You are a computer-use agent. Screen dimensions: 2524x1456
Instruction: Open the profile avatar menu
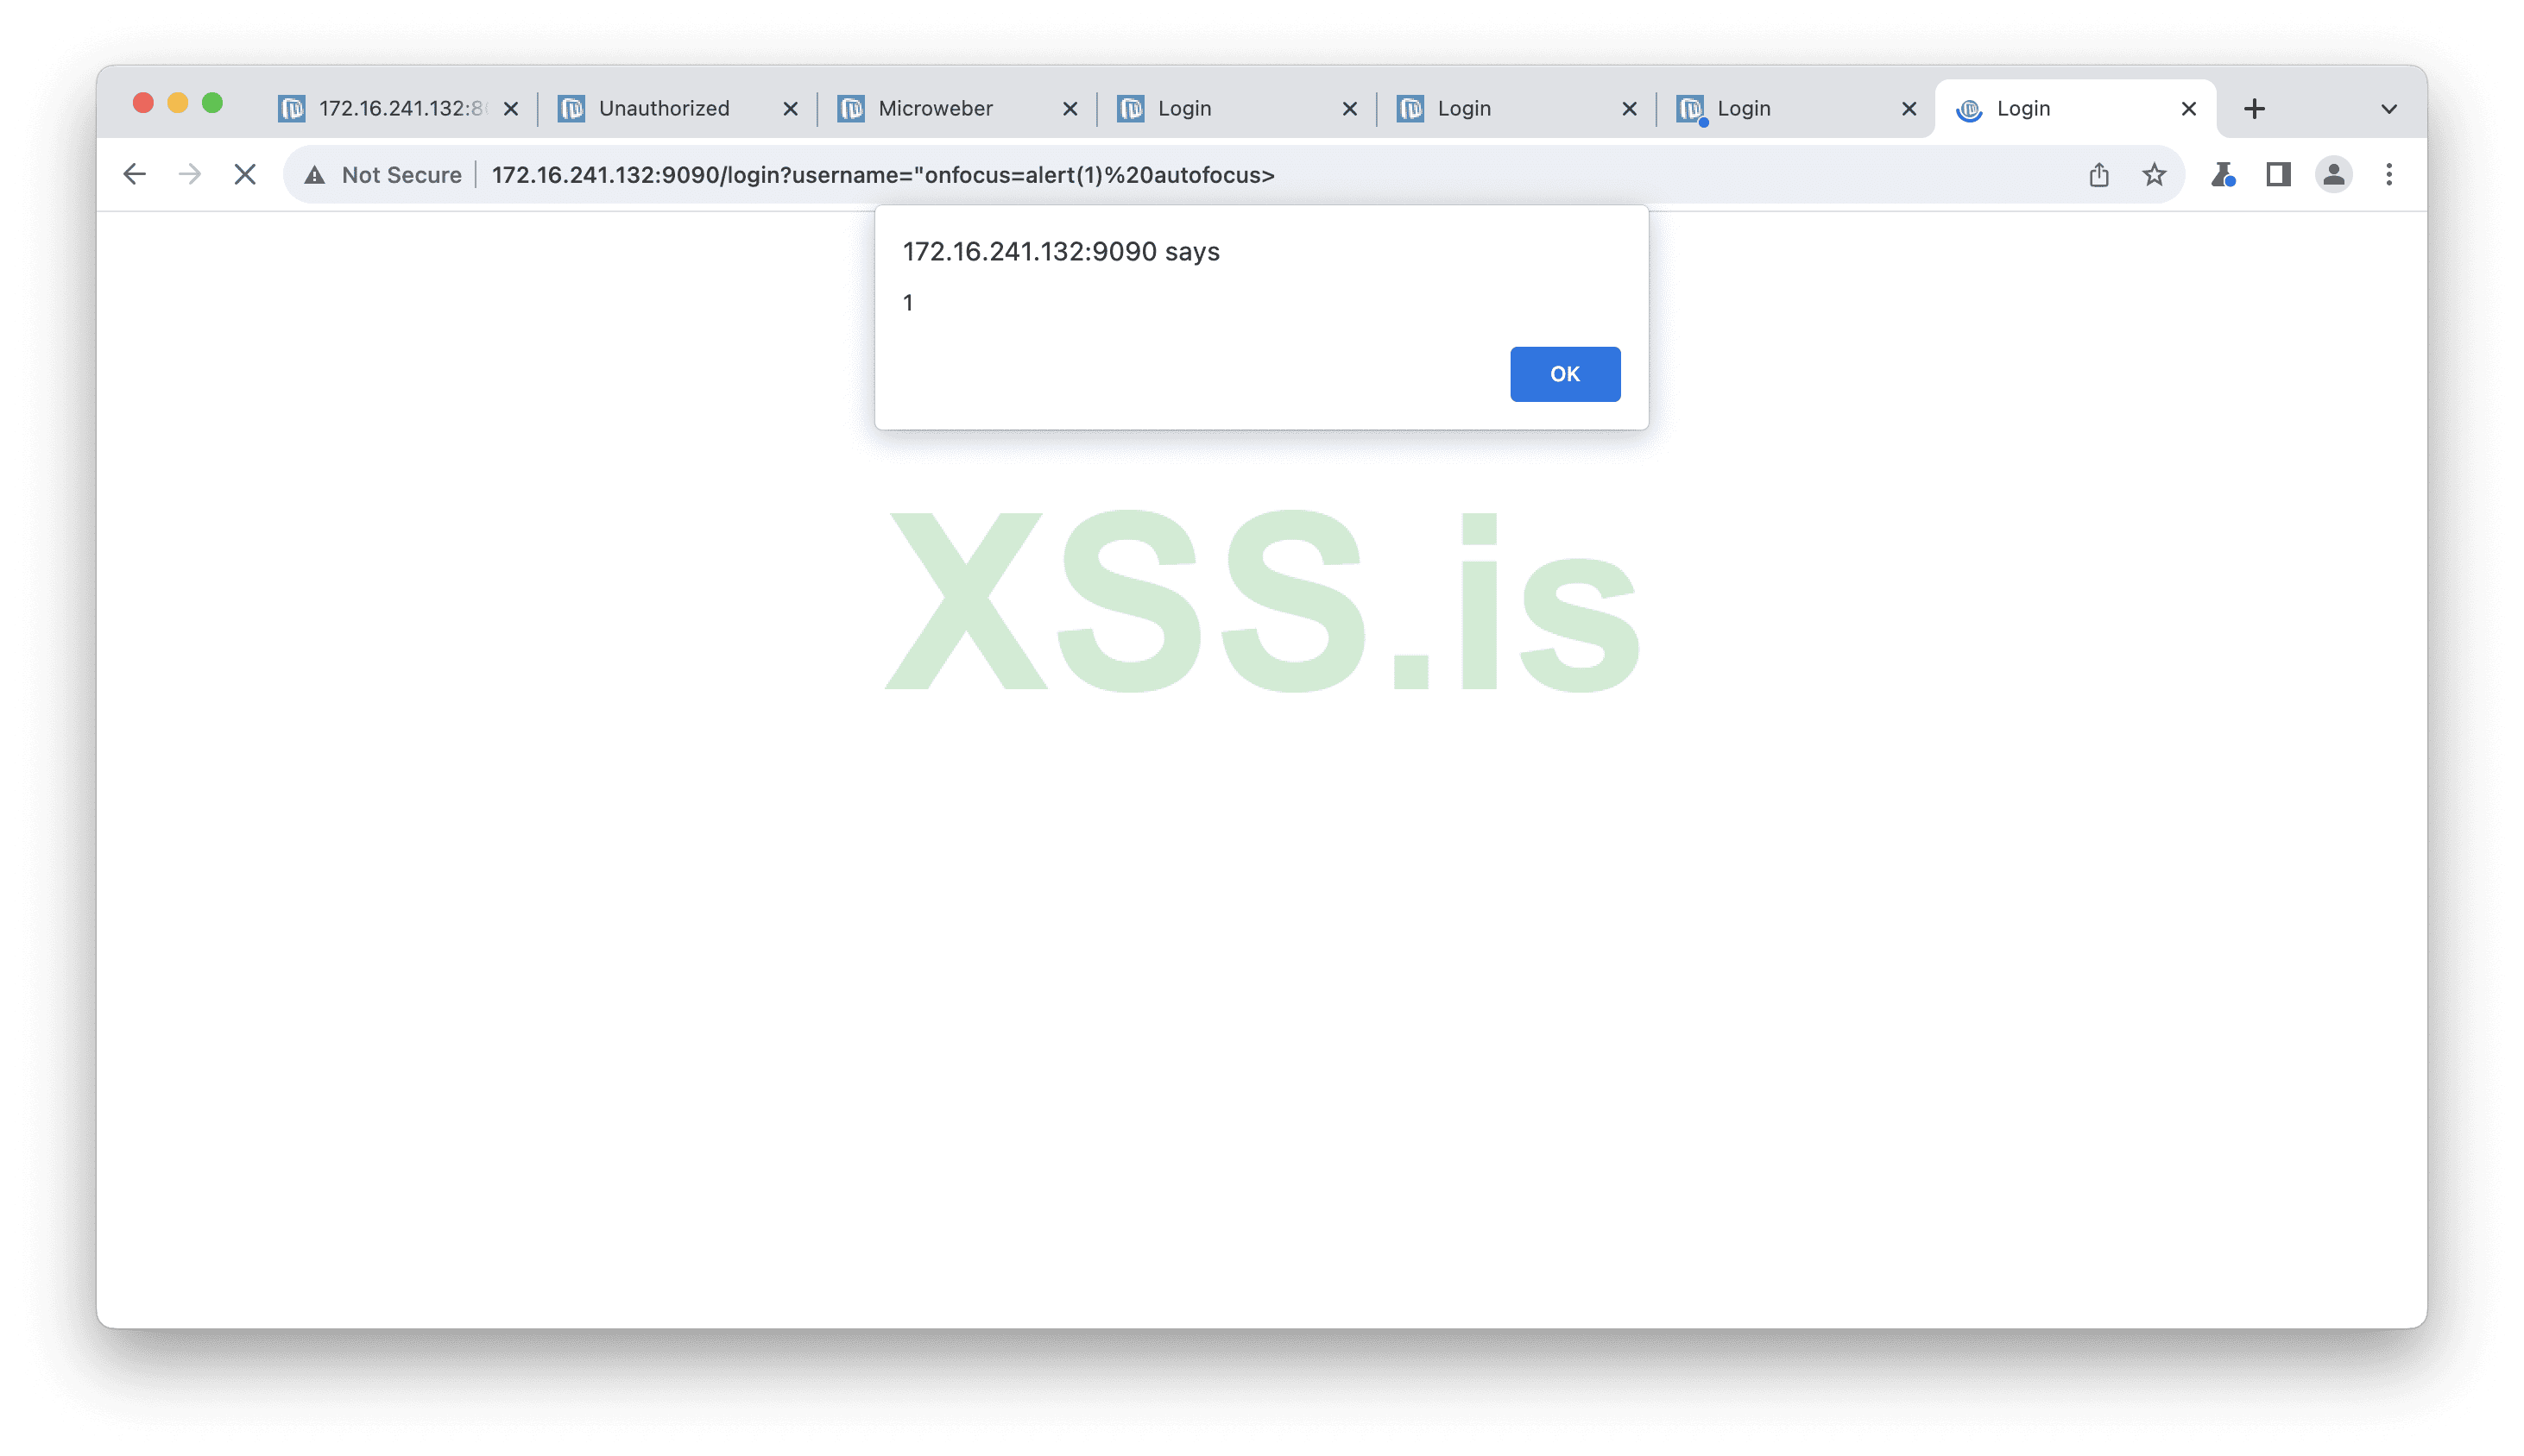(x=2334, y=175)
